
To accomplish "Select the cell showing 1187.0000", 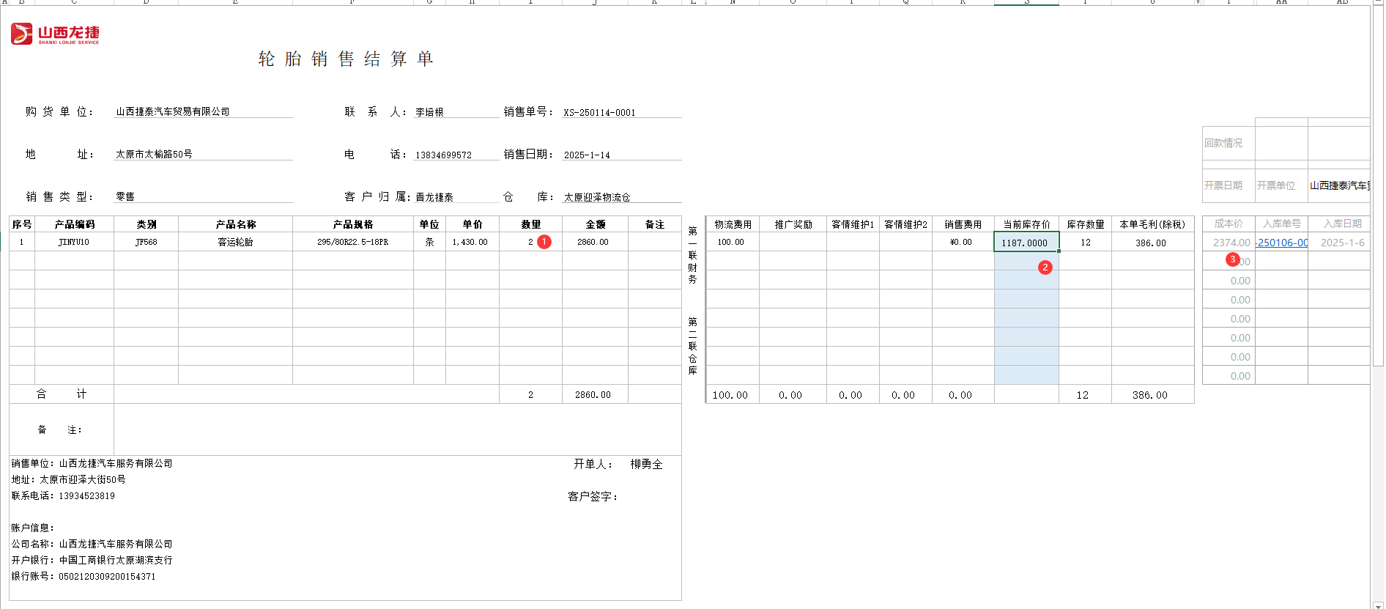I will (x=1026, y=243).
